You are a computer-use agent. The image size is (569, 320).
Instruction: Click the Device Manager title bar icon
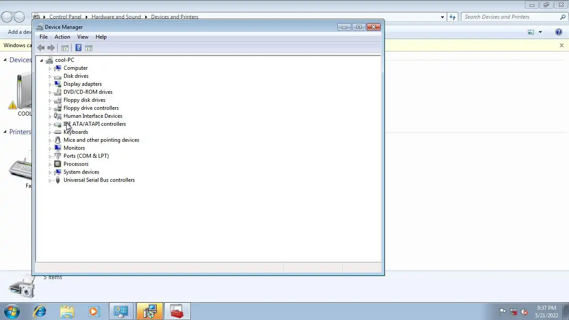tap(40, 27)
